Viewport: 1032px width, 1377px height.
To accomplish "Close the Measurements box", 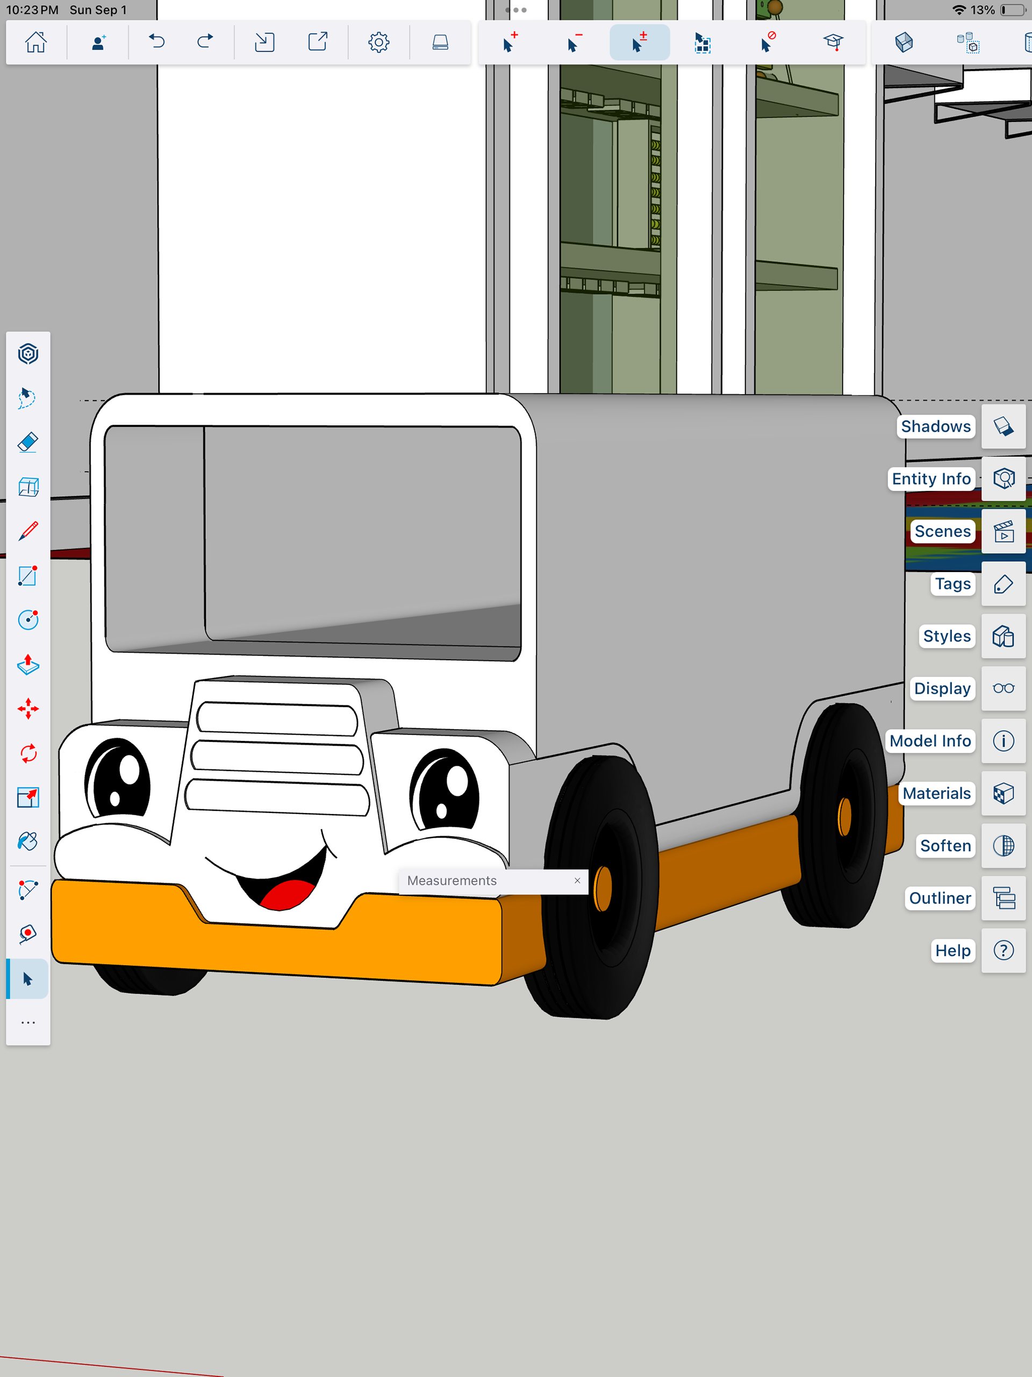I will pyautogui.click(x=577, y=881).
